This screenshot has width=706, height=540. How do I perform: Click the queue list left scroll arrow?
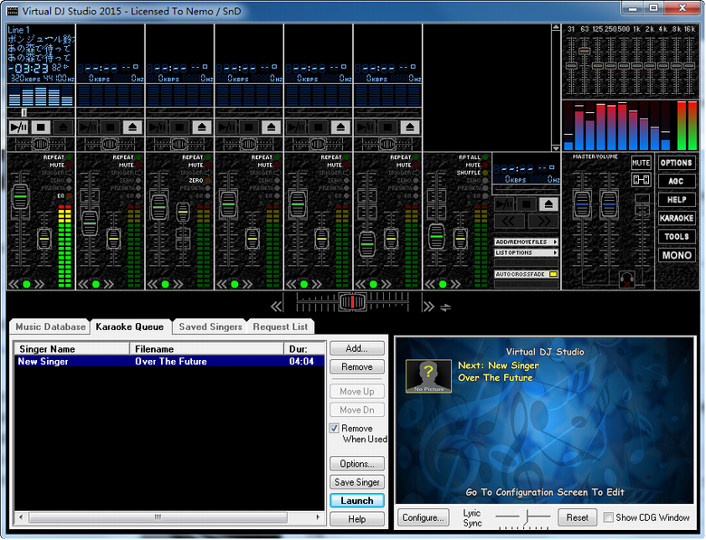[x=21, y=517]
